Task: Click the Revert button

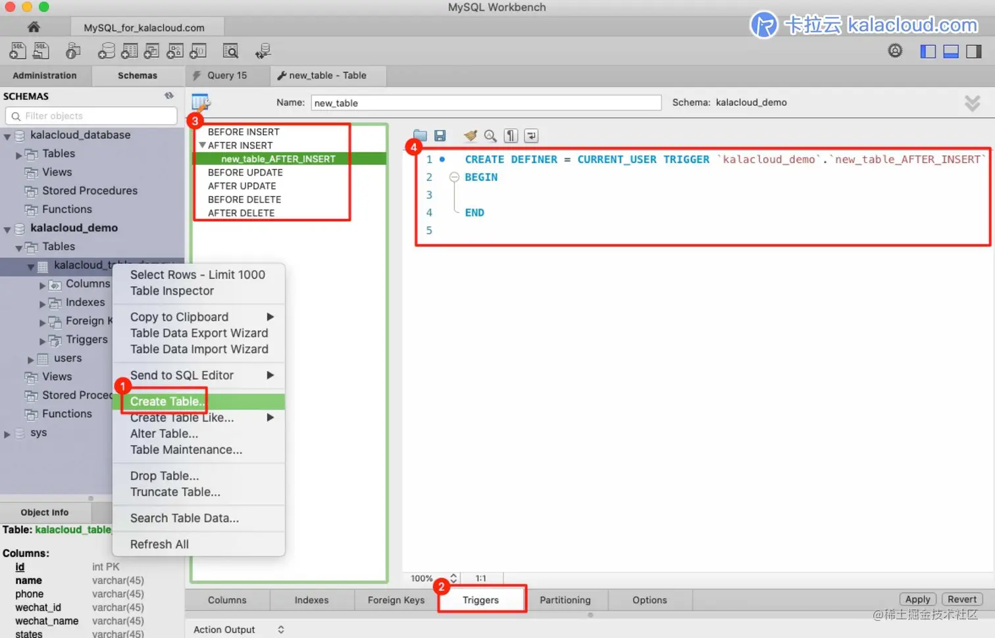Action: pyautogui.click(x=962, y=599)
